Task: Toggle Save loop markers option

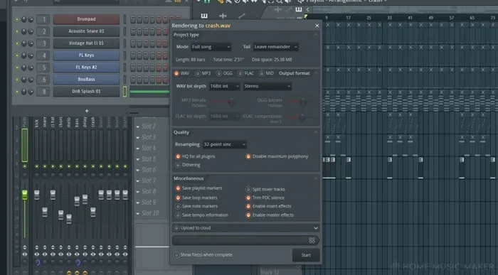Action: [178, 198]
